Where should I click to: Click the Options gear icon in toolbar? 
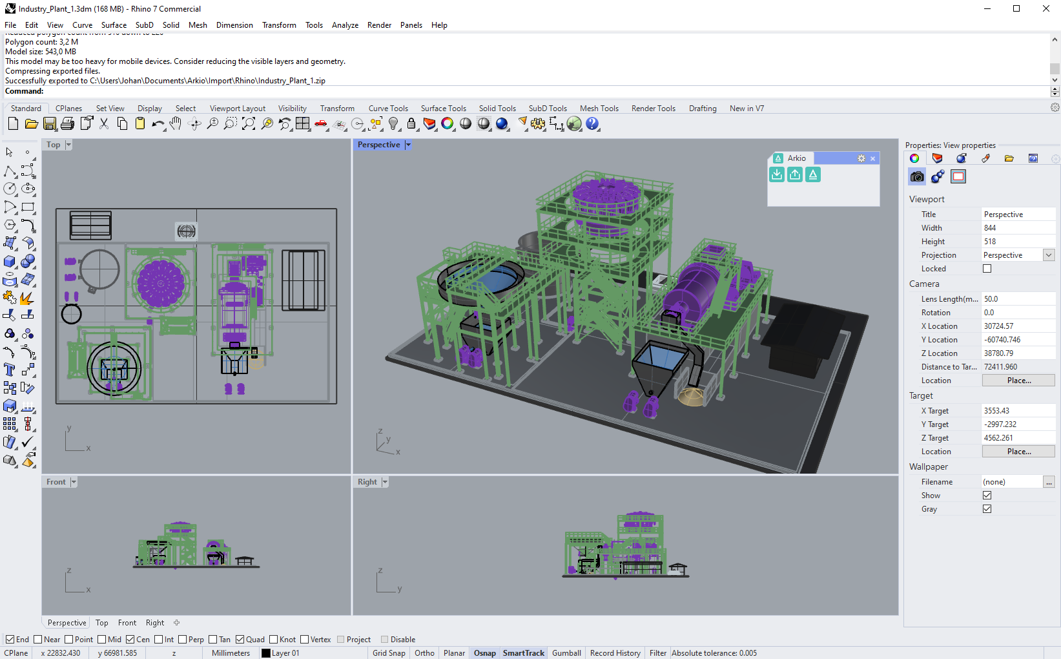(538, 123)
